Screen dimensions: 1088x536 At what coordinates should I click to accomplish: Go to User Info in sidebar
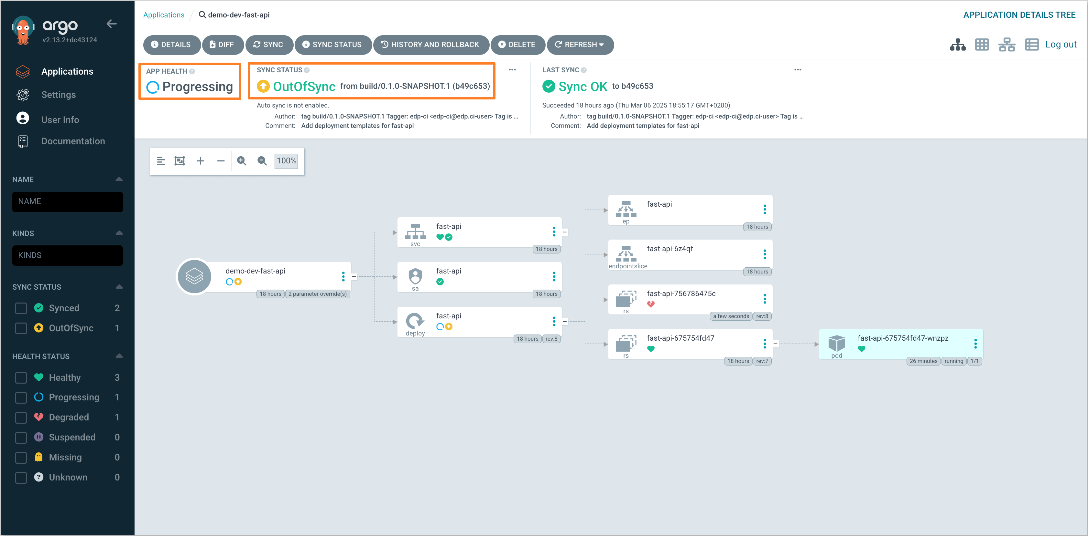60,120
